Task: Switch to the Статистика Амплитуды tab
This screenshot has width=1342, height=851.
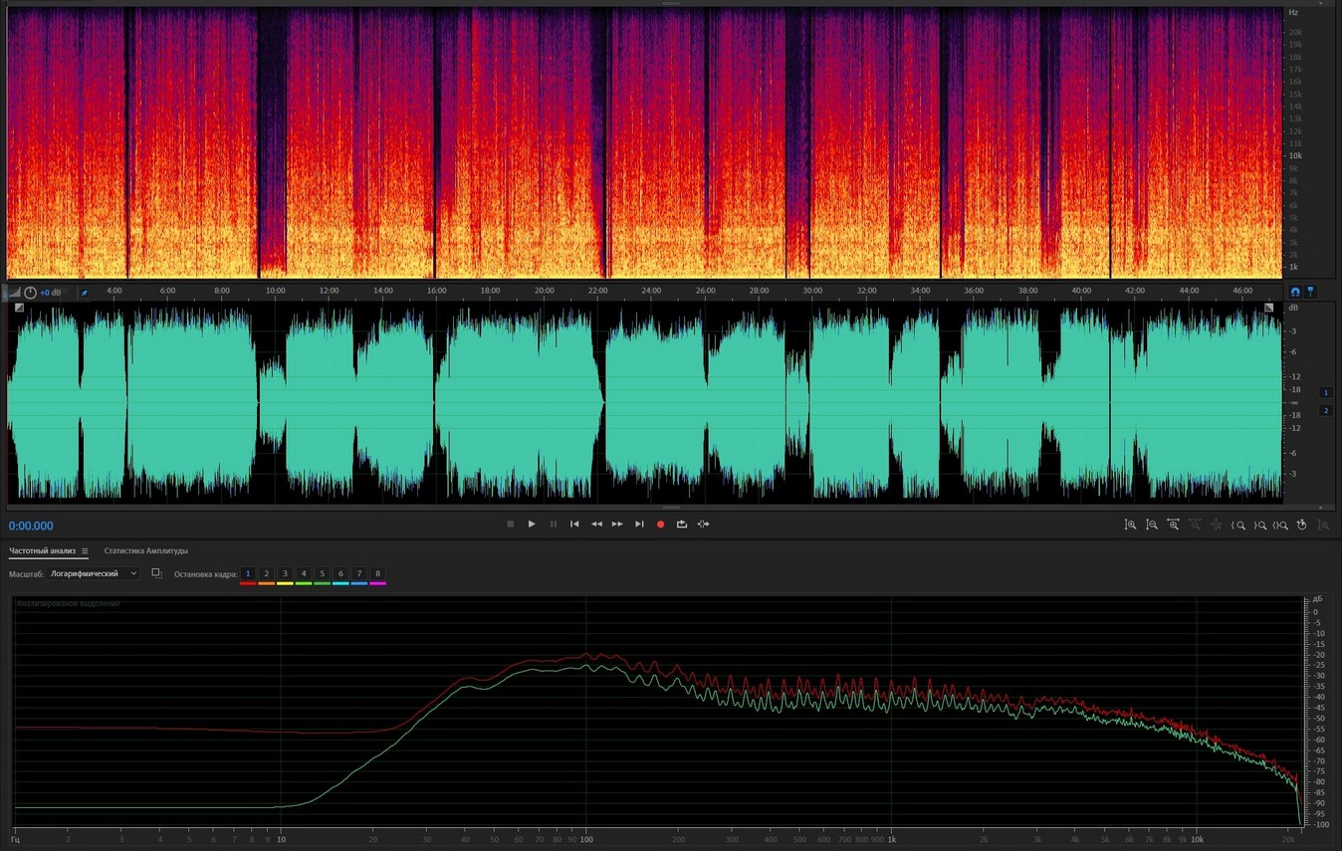Action: pyautogui.click(x=145, y=551)
